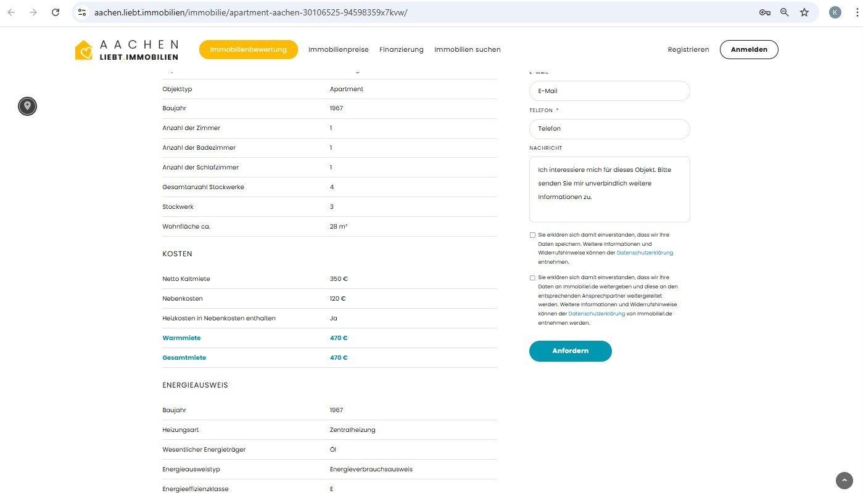The height and width of the screenshot is (496, 863).
Task: Click the Wohnfläche value 28 m²
Action: click(339, 226)
